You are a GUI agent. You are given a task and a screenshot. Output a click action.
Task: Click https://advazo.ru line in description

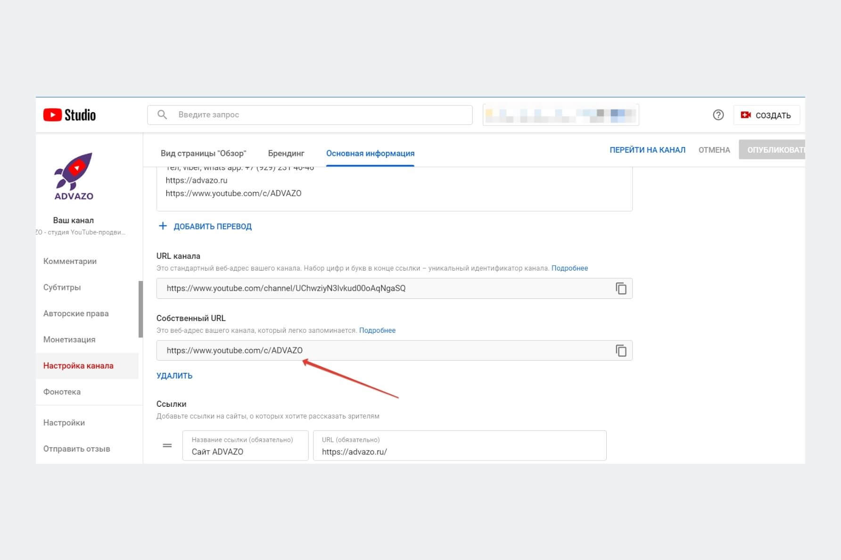click(x=197, y=180)
